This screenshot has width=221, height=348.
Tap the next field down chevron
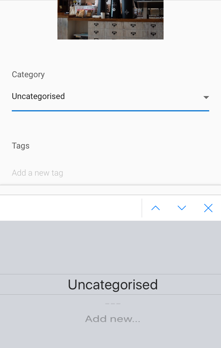(182, 208)
